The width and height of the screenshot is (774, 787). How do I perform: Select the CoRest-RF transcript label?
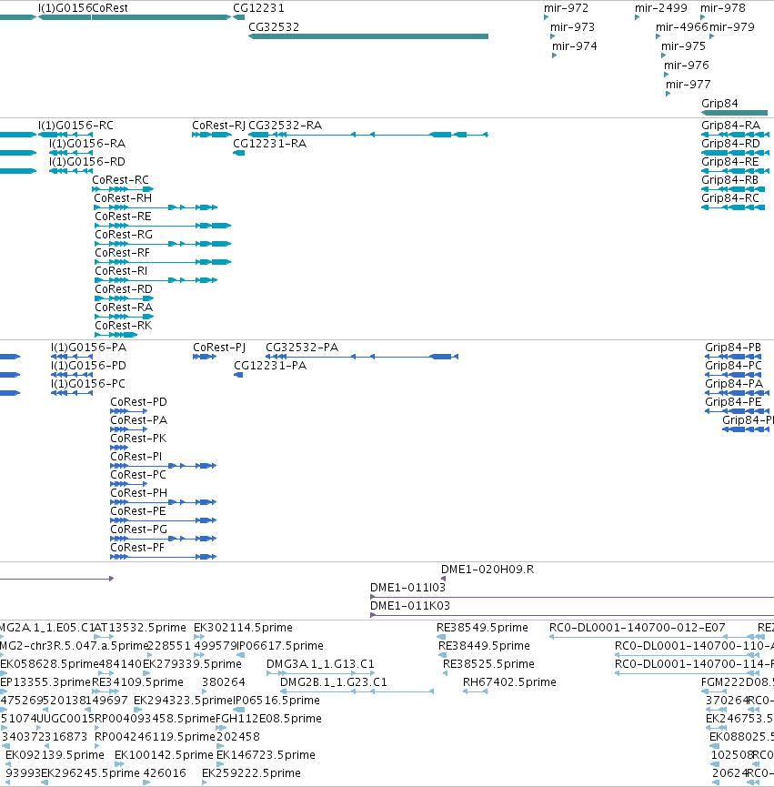click(123, 252)
